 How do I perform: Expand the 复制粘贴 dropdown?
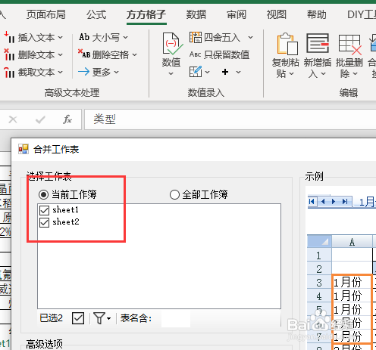point(291,74)
